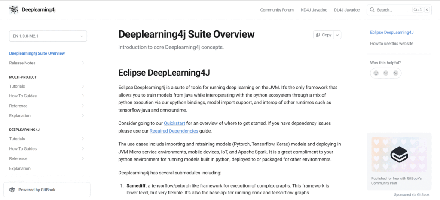The image size is (440, 200).
Task: Expand Explanation chevron under Multi-Project
Action: coord(83,115)
